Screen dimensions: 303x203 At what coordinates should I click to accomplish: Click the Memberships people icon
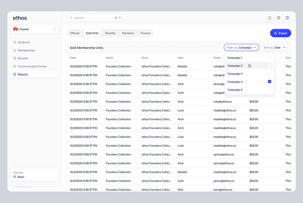tap(14, 50)
